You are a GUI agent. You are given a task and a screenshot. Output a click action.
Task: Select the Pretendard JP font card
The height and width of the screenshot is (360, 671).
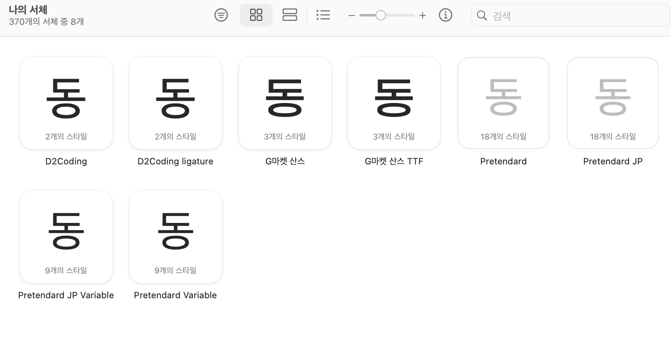[613, 103]
